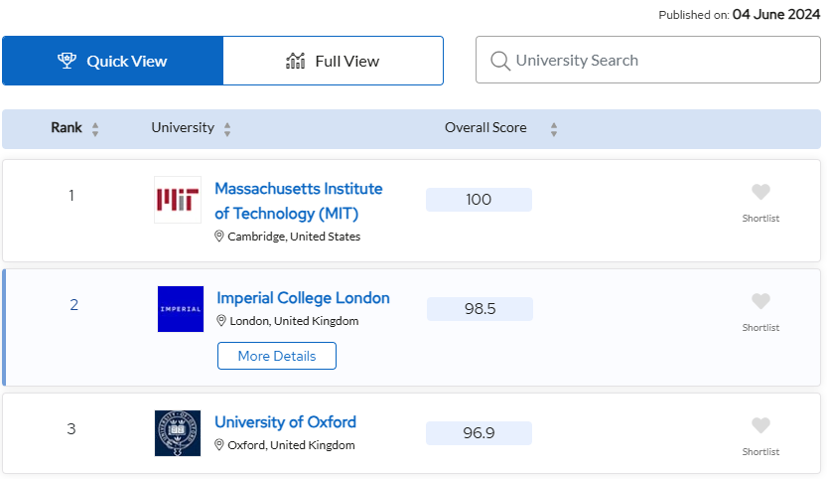Sort by Overall Score arrows
Viewport: 827px width, 479px height.
tap(554, 129)
